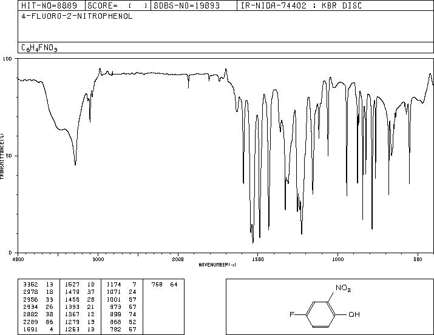This screenshot has height=335, width=434.
Task: Click the 1500 wavenumber axis label
Action: point(258,259)
